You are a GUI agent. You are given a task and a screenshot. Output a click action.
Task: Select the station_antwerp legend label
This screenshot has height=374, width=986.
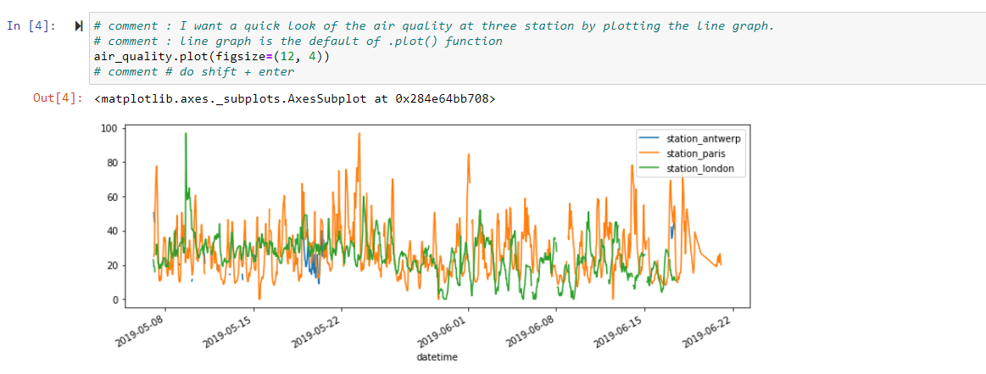point(698,138)
